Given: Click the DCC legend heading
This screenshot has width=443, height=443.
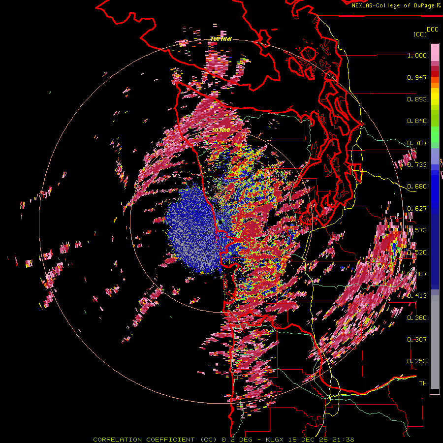Looking at the screenshot, I should [433, 29].
